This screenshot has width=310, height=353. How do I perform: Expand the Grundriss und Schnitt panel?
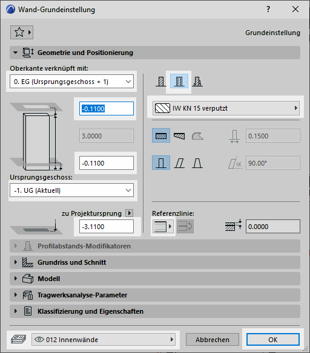(x=155, y=262)
